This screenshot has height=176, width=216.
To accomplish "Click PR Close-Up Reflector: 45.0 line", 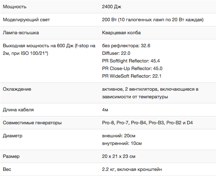I will (x=132, y=68).
